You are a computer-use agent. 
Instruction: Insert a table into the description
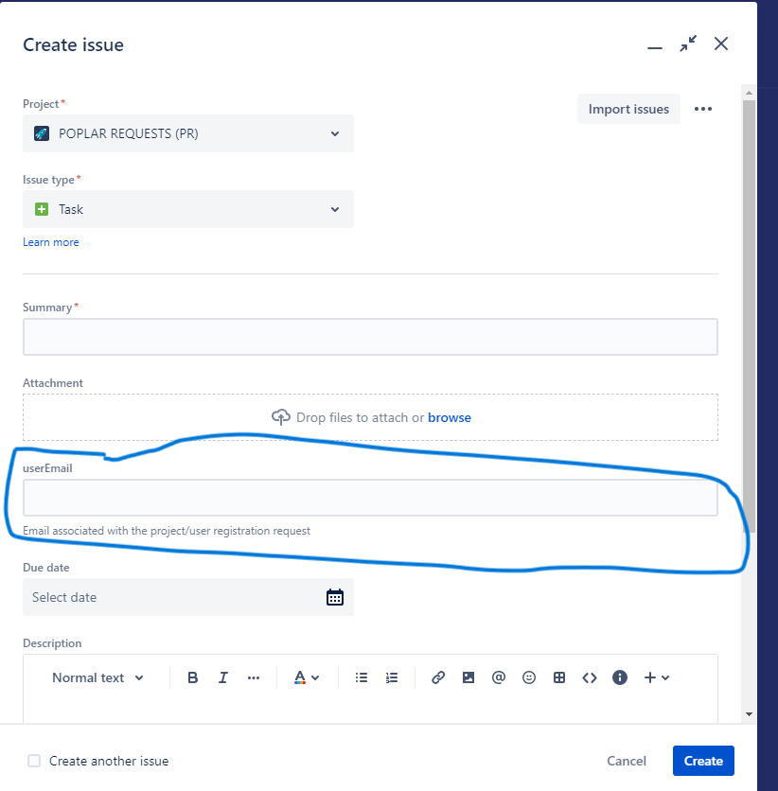click(x=558, y=677)
